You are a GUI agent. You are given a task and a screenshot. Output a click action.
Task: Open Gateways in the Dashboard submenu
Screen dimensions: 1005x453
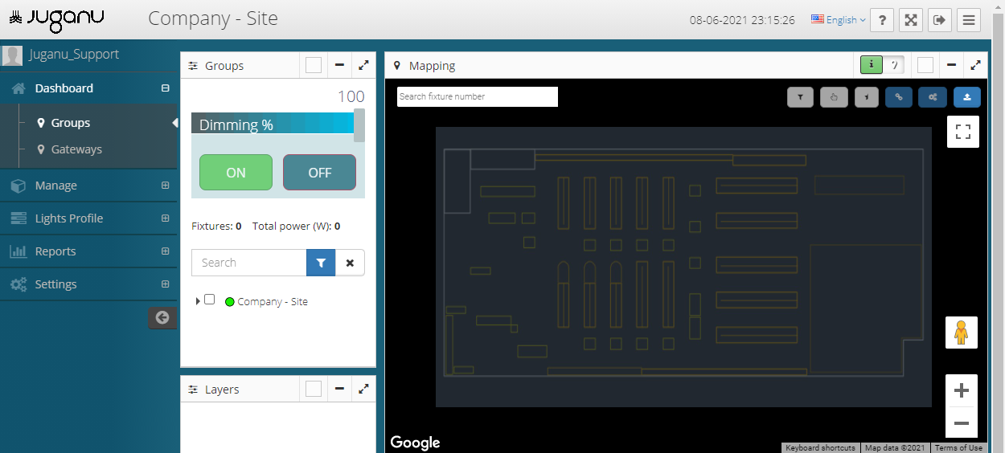[x=76, y=149]
